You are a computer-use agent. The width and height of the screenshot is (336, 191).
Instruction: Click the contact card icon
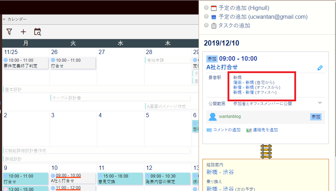click(249, 130)
